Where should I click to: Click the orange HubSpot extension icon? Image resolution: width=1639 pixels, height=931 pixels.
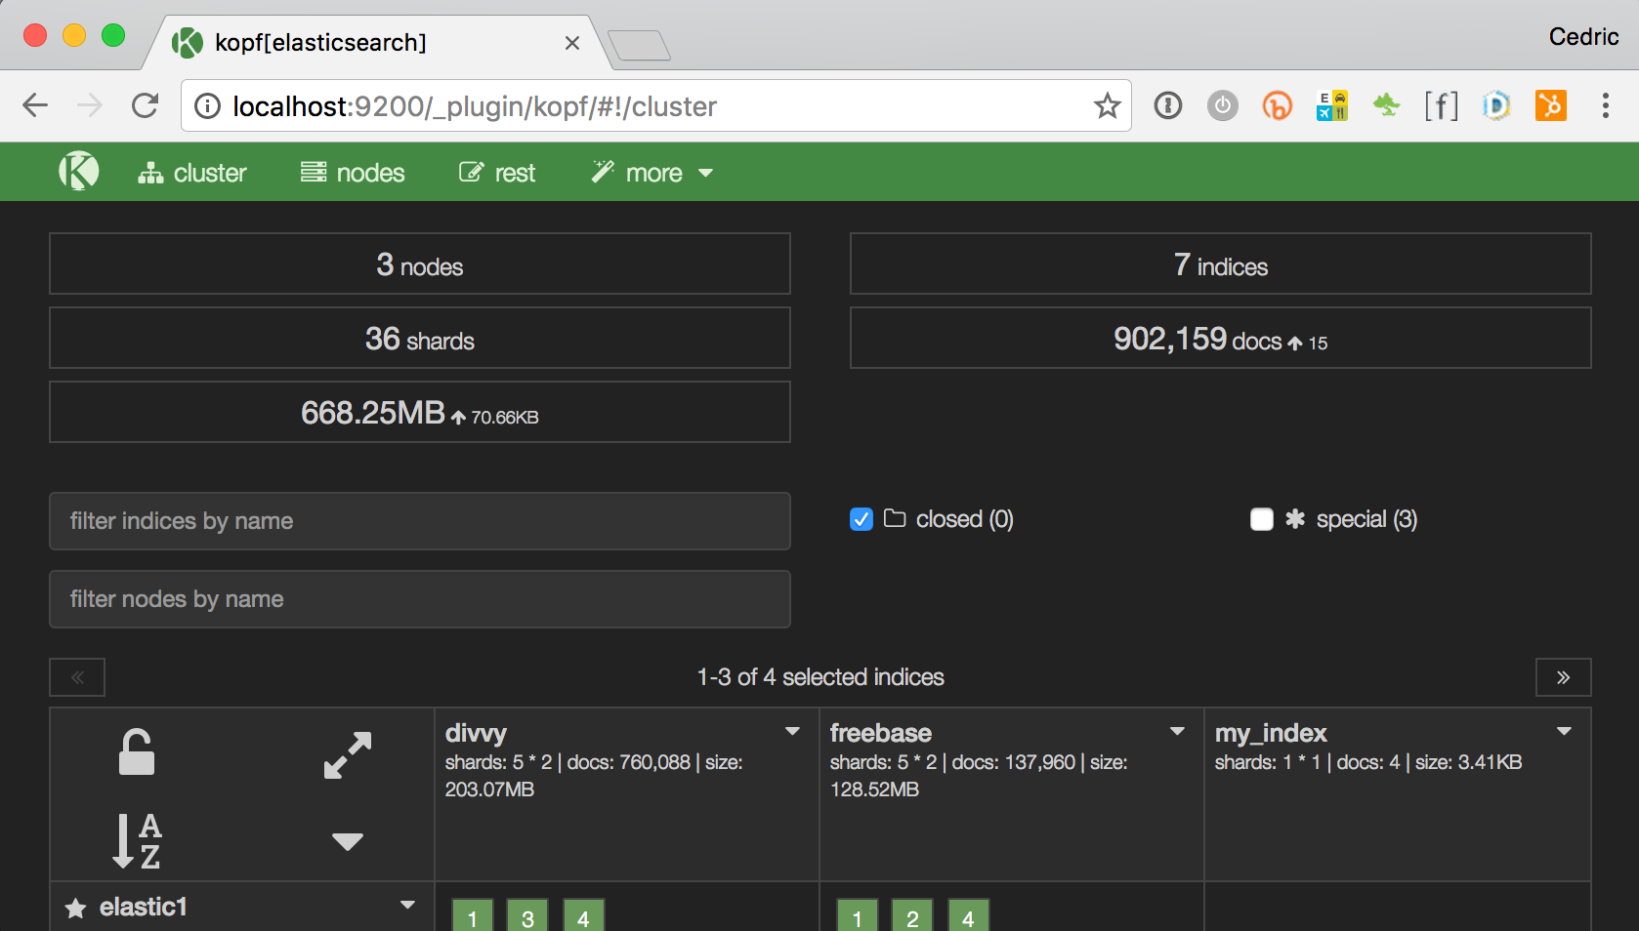coord(1550,105)
